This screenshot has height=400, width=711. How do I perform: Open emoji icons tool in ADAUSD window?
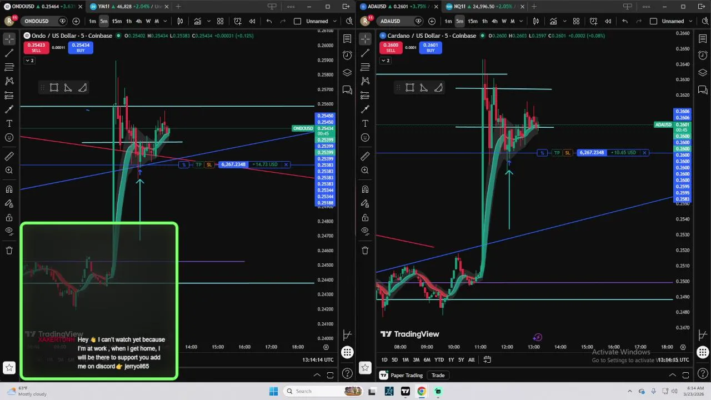365,137
